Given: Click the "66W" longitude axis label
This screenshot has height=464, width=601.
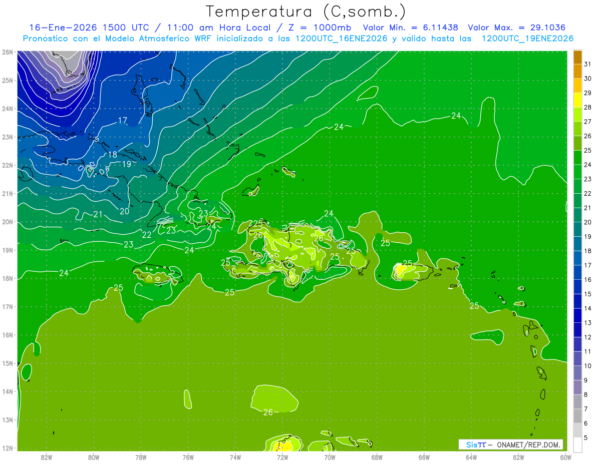Looking at the screenshot, I should 424,457.
